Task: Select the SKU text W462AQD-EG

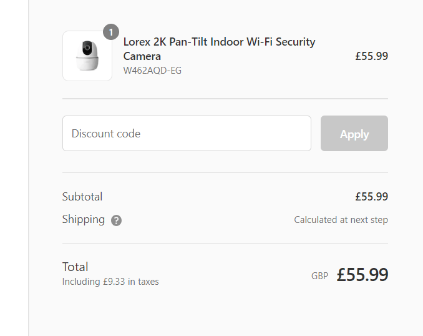Action: click(152, 71)
